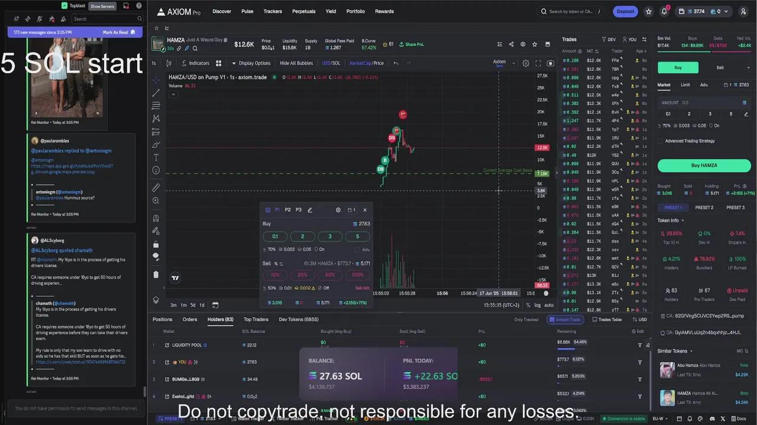Toggle Only Tracked holders filter
The height and width of the screenshot is (425, 757).
click(x=526, y=319)
